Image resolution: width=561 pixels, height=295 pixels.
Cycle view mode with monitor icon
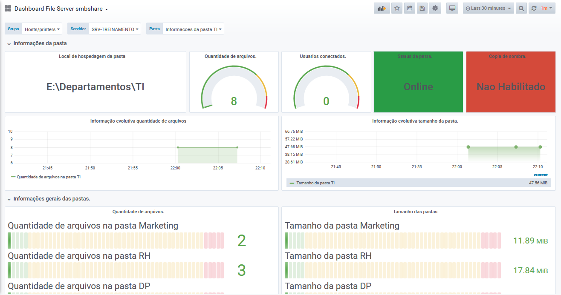tap(453, 8)
